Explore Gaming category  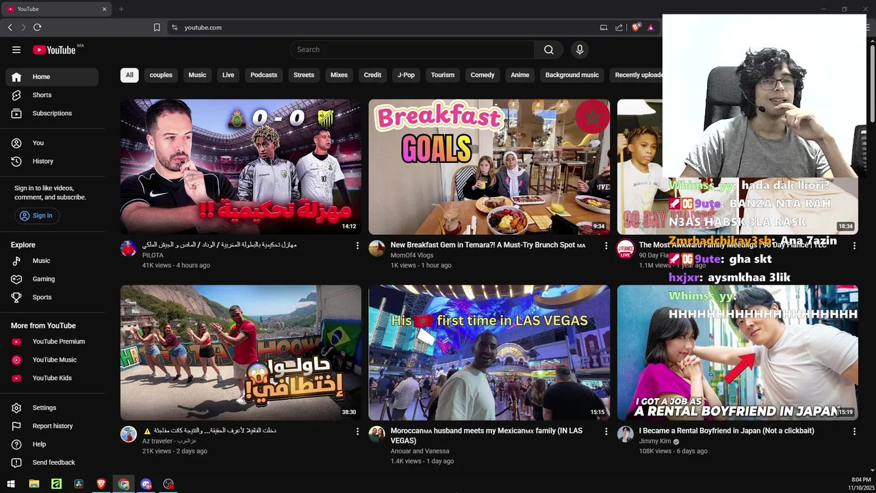[x=52, y=279]
